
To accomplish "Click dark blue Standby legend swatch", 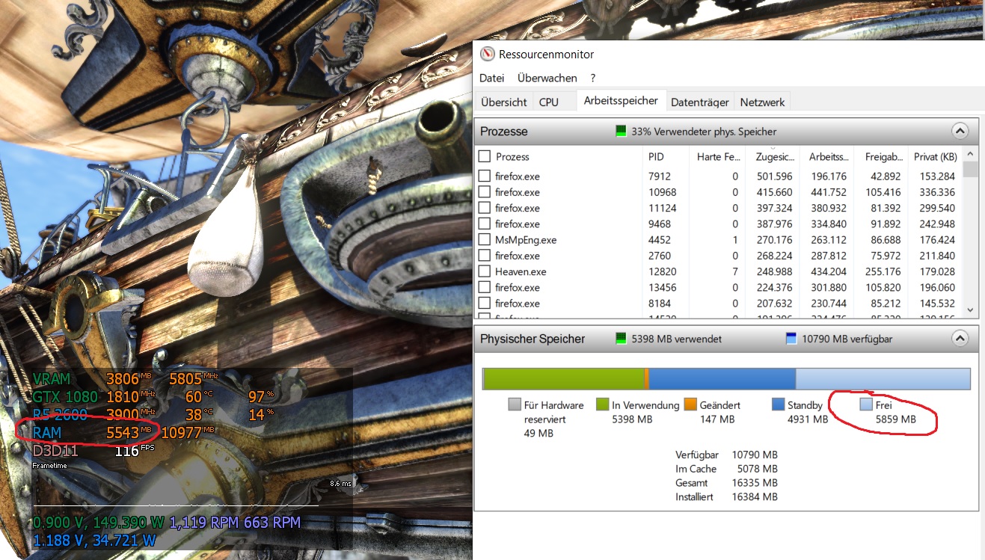I will pos(778,404).
